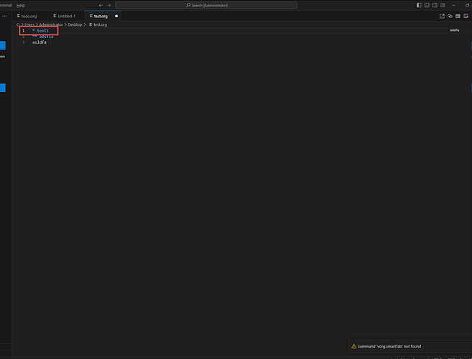The height and width of the screenshot is (359, 472).
Task: Expand the test.org breadcrumb item
Action: 99,24
